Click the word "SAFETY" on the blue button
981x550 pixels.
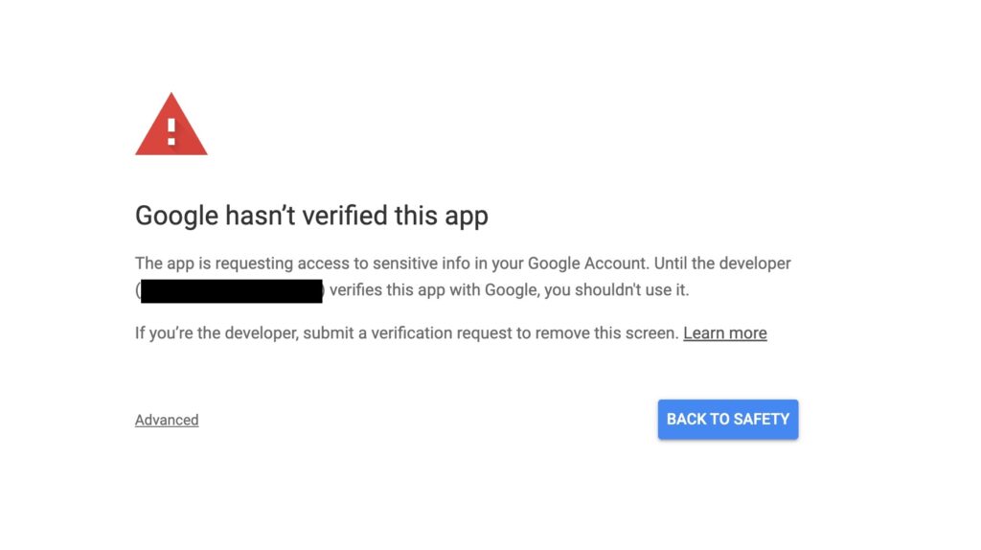[762, 420]
